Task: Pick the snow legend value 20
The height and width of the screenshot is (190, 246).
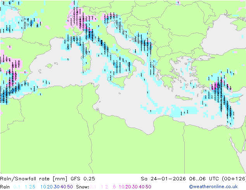Action: click(x=128, y=187)
